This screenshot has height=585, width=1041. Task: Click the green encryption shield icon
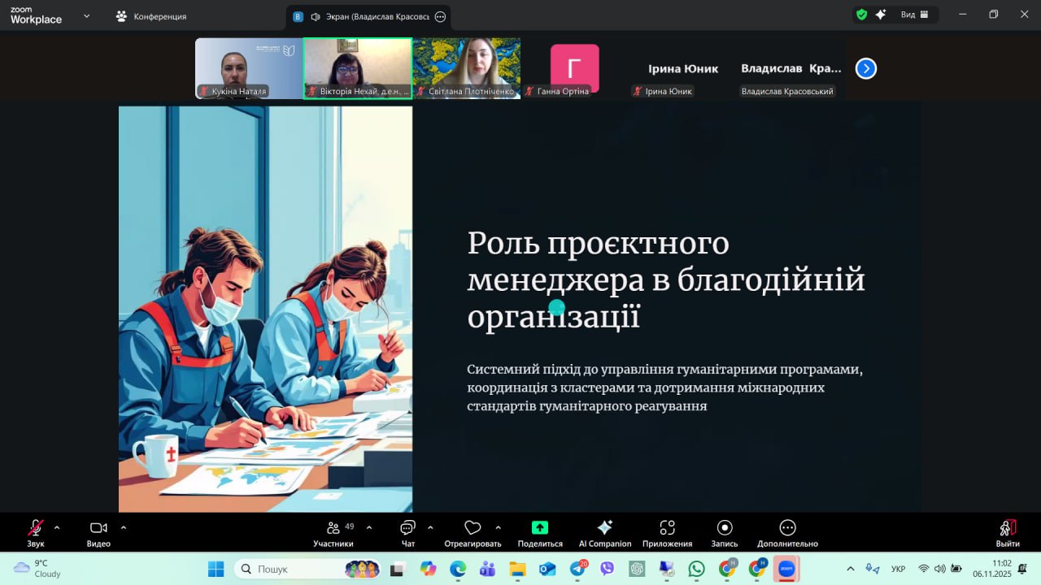[861, 15]
